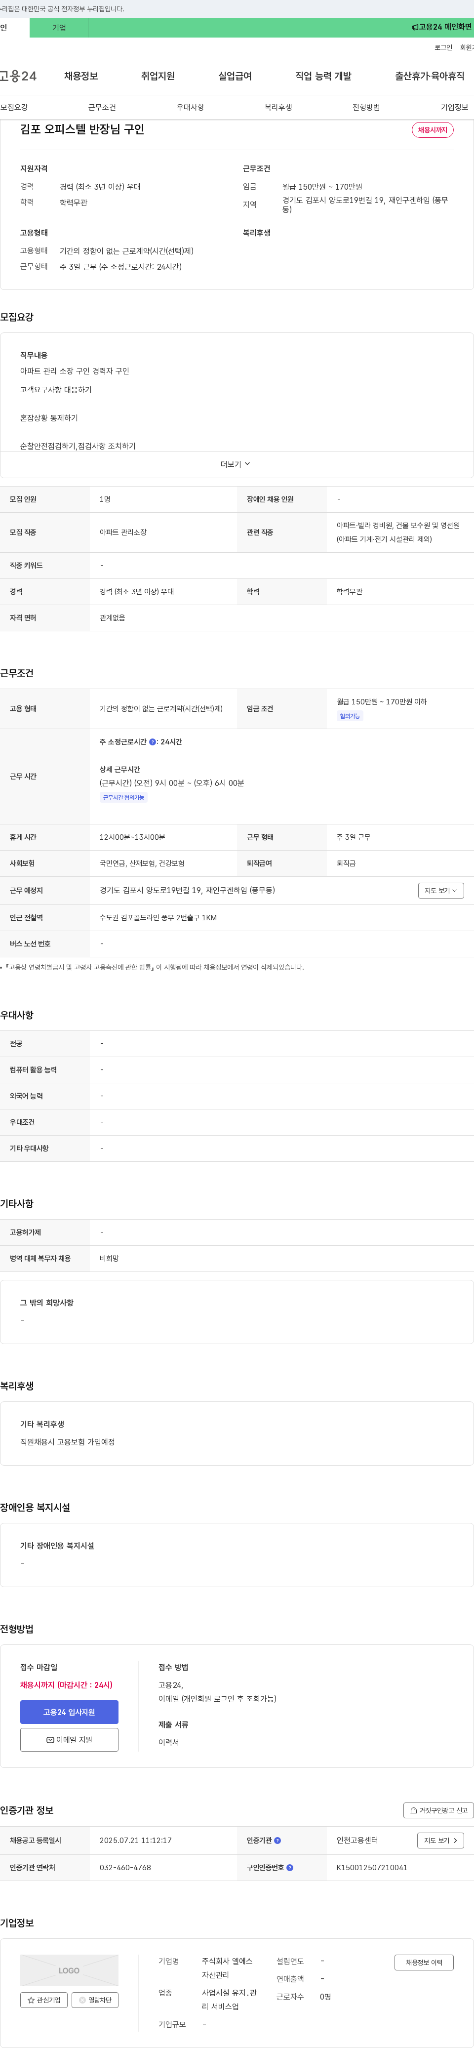The width and height of the screenshot is (474, 2048).
Task: Click the 아파트 관리소장 job category value
Action: click(123, 532)
